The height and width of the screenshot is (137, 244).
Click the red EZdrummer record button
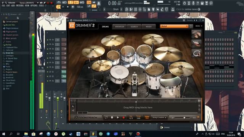click(x=124, y=118)
